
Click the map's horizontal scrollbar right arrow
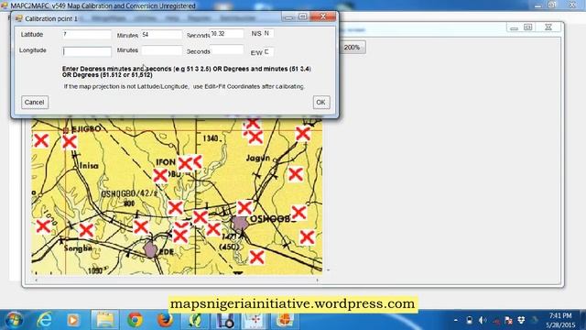click(318, 280)
